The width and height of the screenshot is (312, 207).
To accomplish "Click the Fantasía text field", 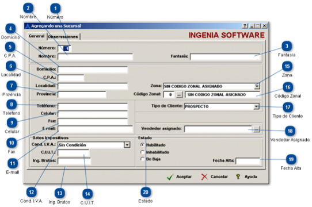I will tap(225, 57).
